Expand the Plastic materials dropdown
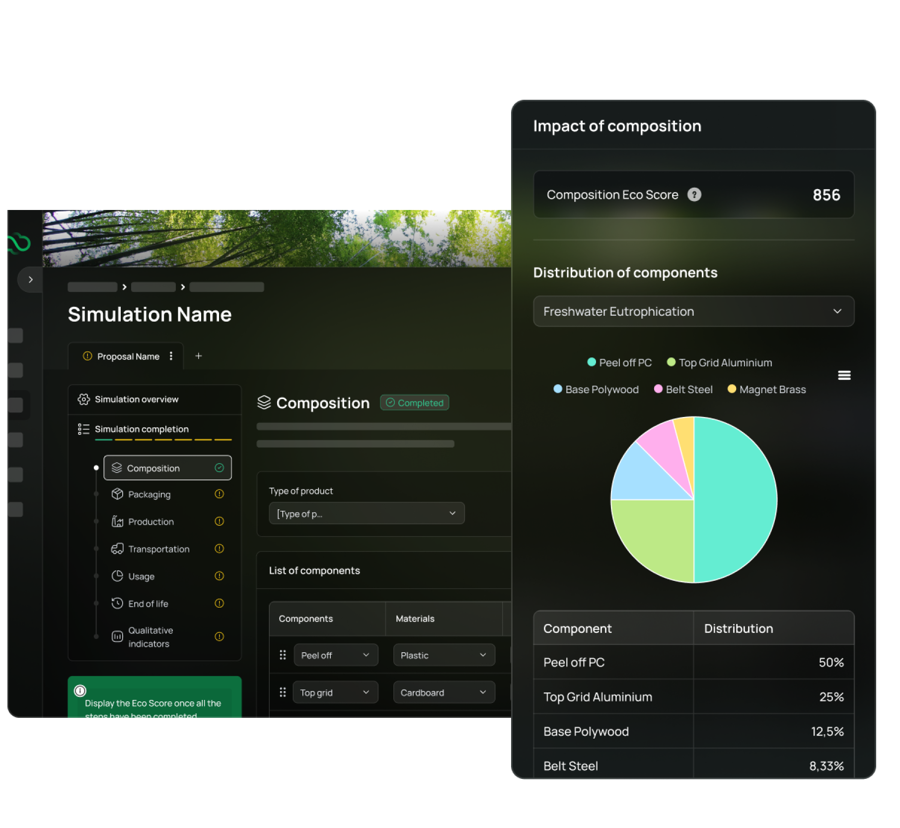Screen dimensions: 900x828 pyautogui.click(x=444, y=655)
